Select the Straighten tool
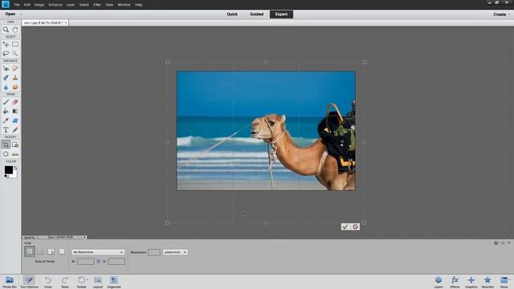Screen dimensions: 514x289 pyautogui.click(x=15, y=153)
